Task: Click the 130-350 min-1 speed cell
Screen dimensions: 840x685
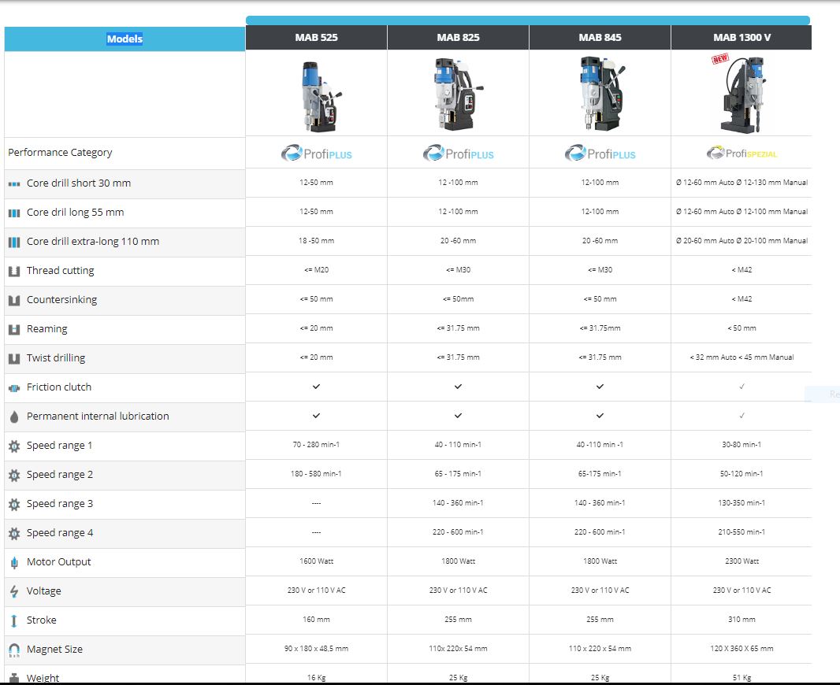Action: coord(742,503)
